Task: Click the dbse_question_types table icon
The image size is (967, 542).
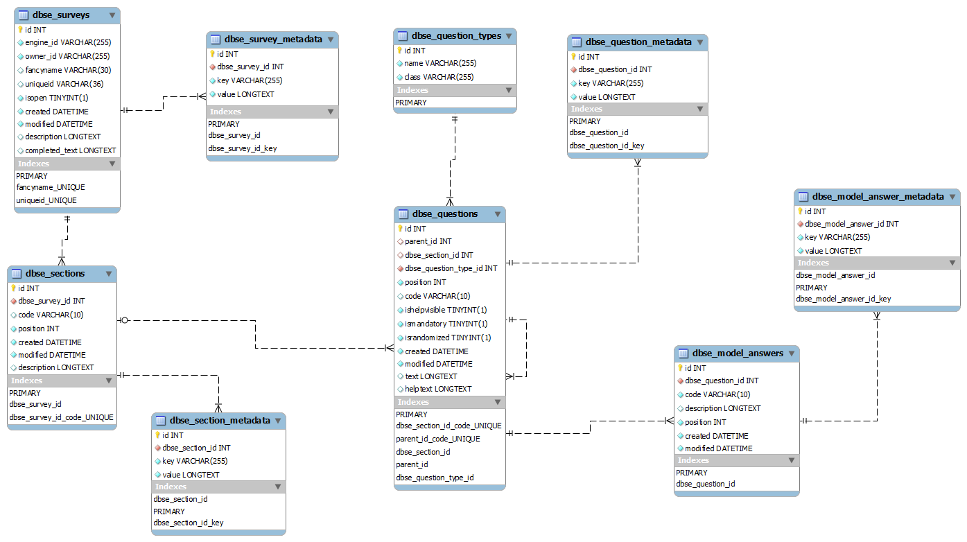Action: point(403,35)
